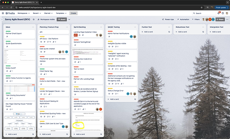The image size is (230, 139).
Task: Open the help question mark icon
Action: [223, 13]
